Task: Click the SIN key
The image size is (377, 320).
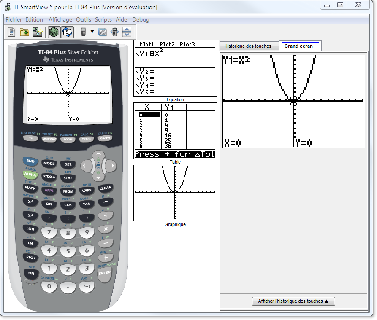Action: 49,204
